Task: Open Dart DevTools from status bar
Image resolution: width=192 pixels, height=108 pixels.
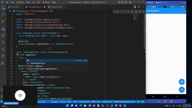Action: (84, 102)
